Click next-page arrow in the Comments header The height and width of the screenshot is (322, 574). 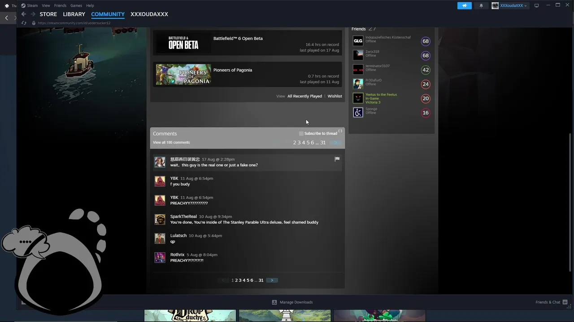[335, 143]
